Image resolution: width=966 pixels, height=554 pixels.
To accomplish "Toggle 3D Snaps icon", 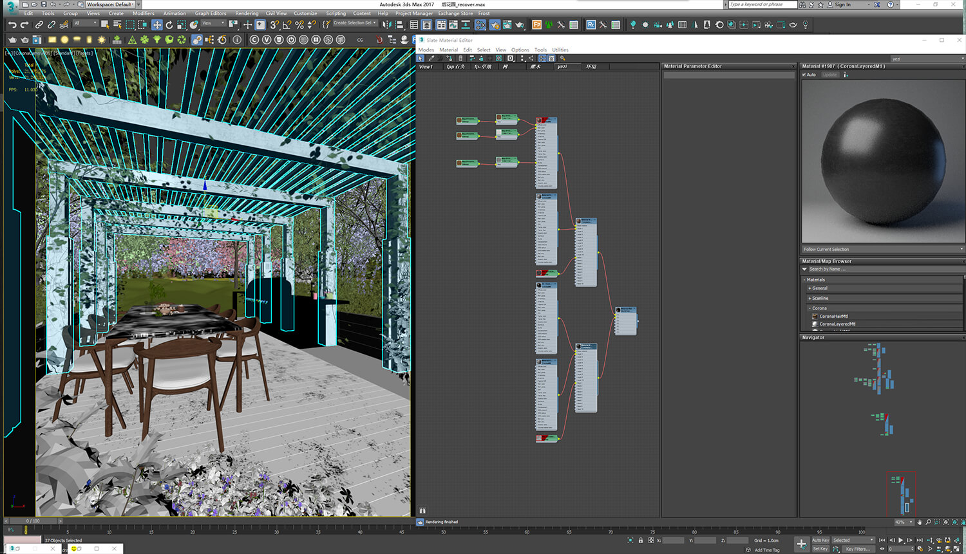I will (x=274, y=25).
